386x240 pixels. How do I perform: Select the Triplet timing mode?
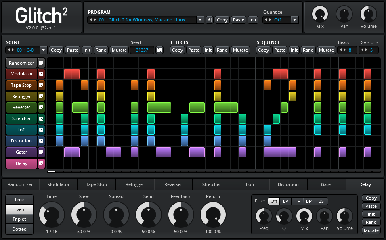pos(19,219)
